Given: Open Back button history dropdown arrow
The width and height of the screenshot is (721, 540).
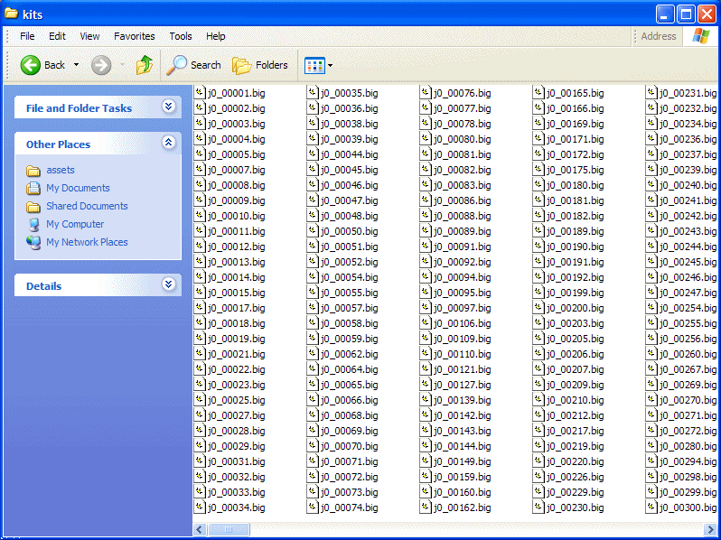Looking at the screenshot, I should coord(77,65).
